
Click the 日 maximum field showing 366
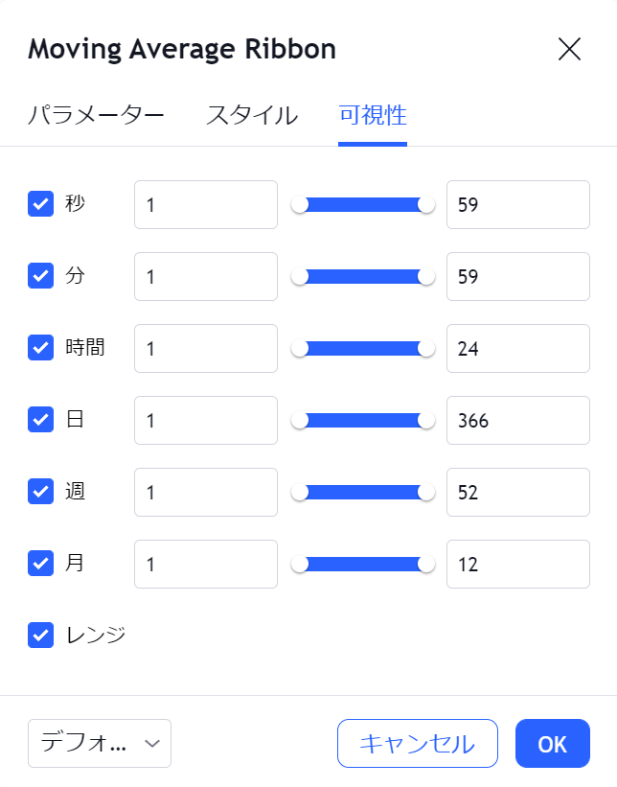(517, 420)
